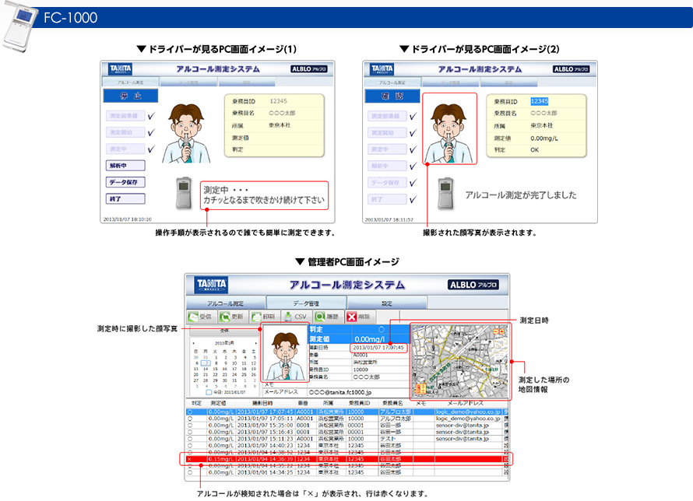Click 終了 step button in driver screen (1)
The width and height of the screenshot is (693, 501).
pos(125,199)
